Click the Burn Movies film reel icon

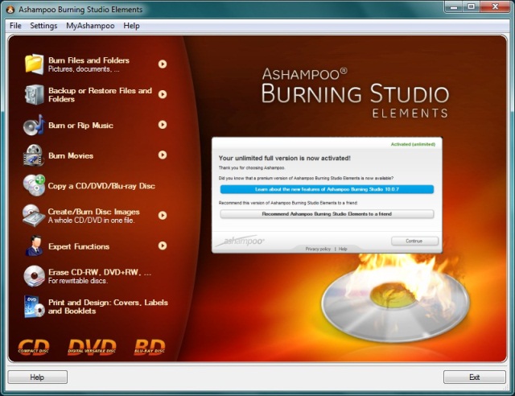(x=34, y=155)
